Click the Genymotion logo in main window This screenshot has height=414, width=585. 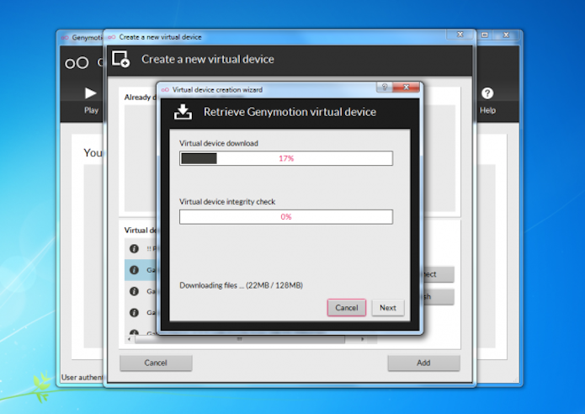(x=77, y=63)
